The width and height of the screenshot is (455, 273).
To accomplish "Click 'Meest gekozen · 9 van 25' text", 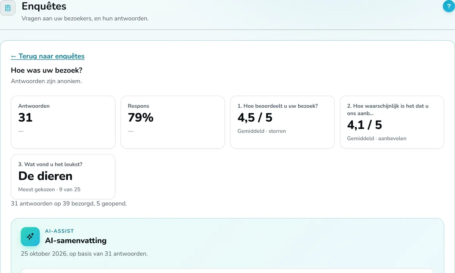I will tap(49, 189).
